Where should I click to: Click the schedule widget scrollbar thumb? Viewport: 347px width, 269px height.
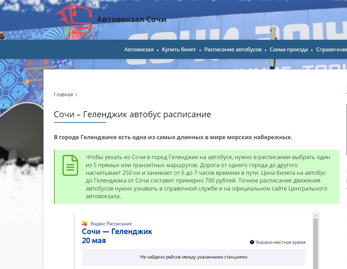pos(316,244)
